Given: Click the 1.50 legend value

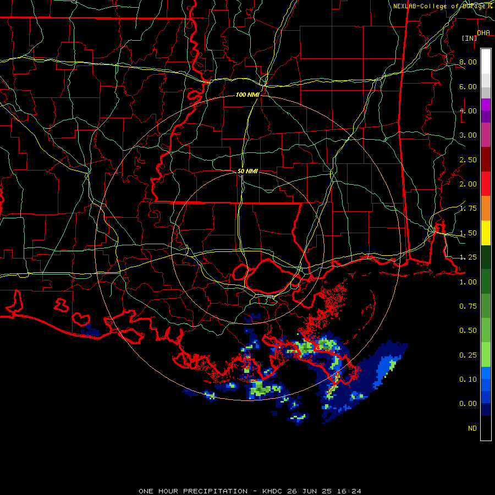Looking at the screenshot, I should point(468,233).
